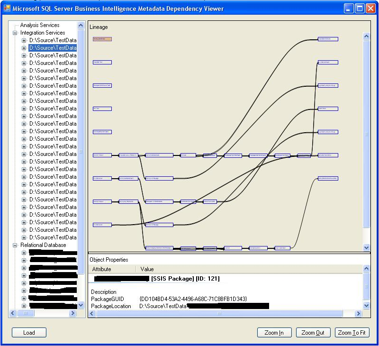This screenshot has height=346, width=379.
Task: Click the 'Object Properties' panel heading
Action: 109,260
